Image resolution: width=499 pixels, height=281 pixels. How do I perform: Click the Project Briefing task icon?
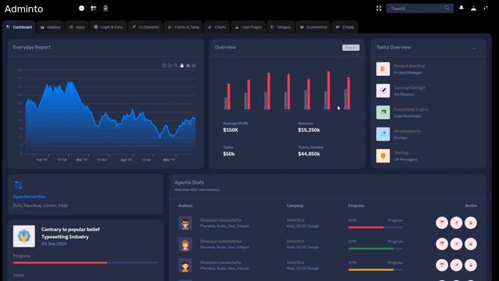(383, 69)
